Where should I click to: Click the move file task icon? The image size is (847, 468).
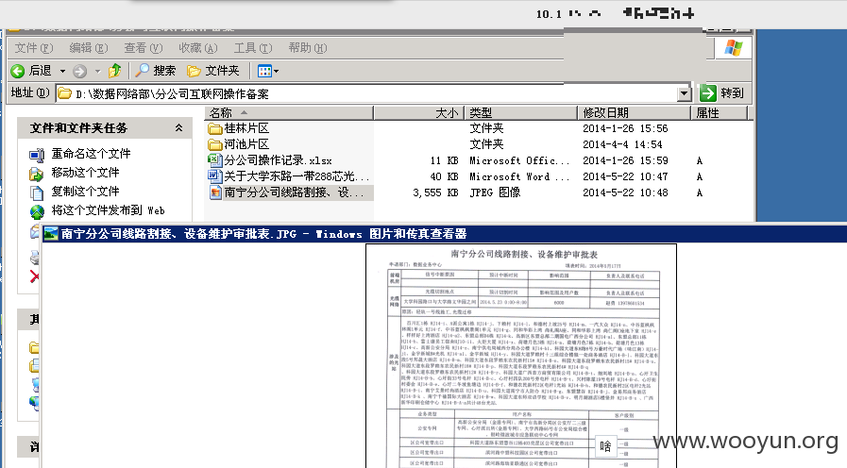pyautogui.click(x=36, y=174)
